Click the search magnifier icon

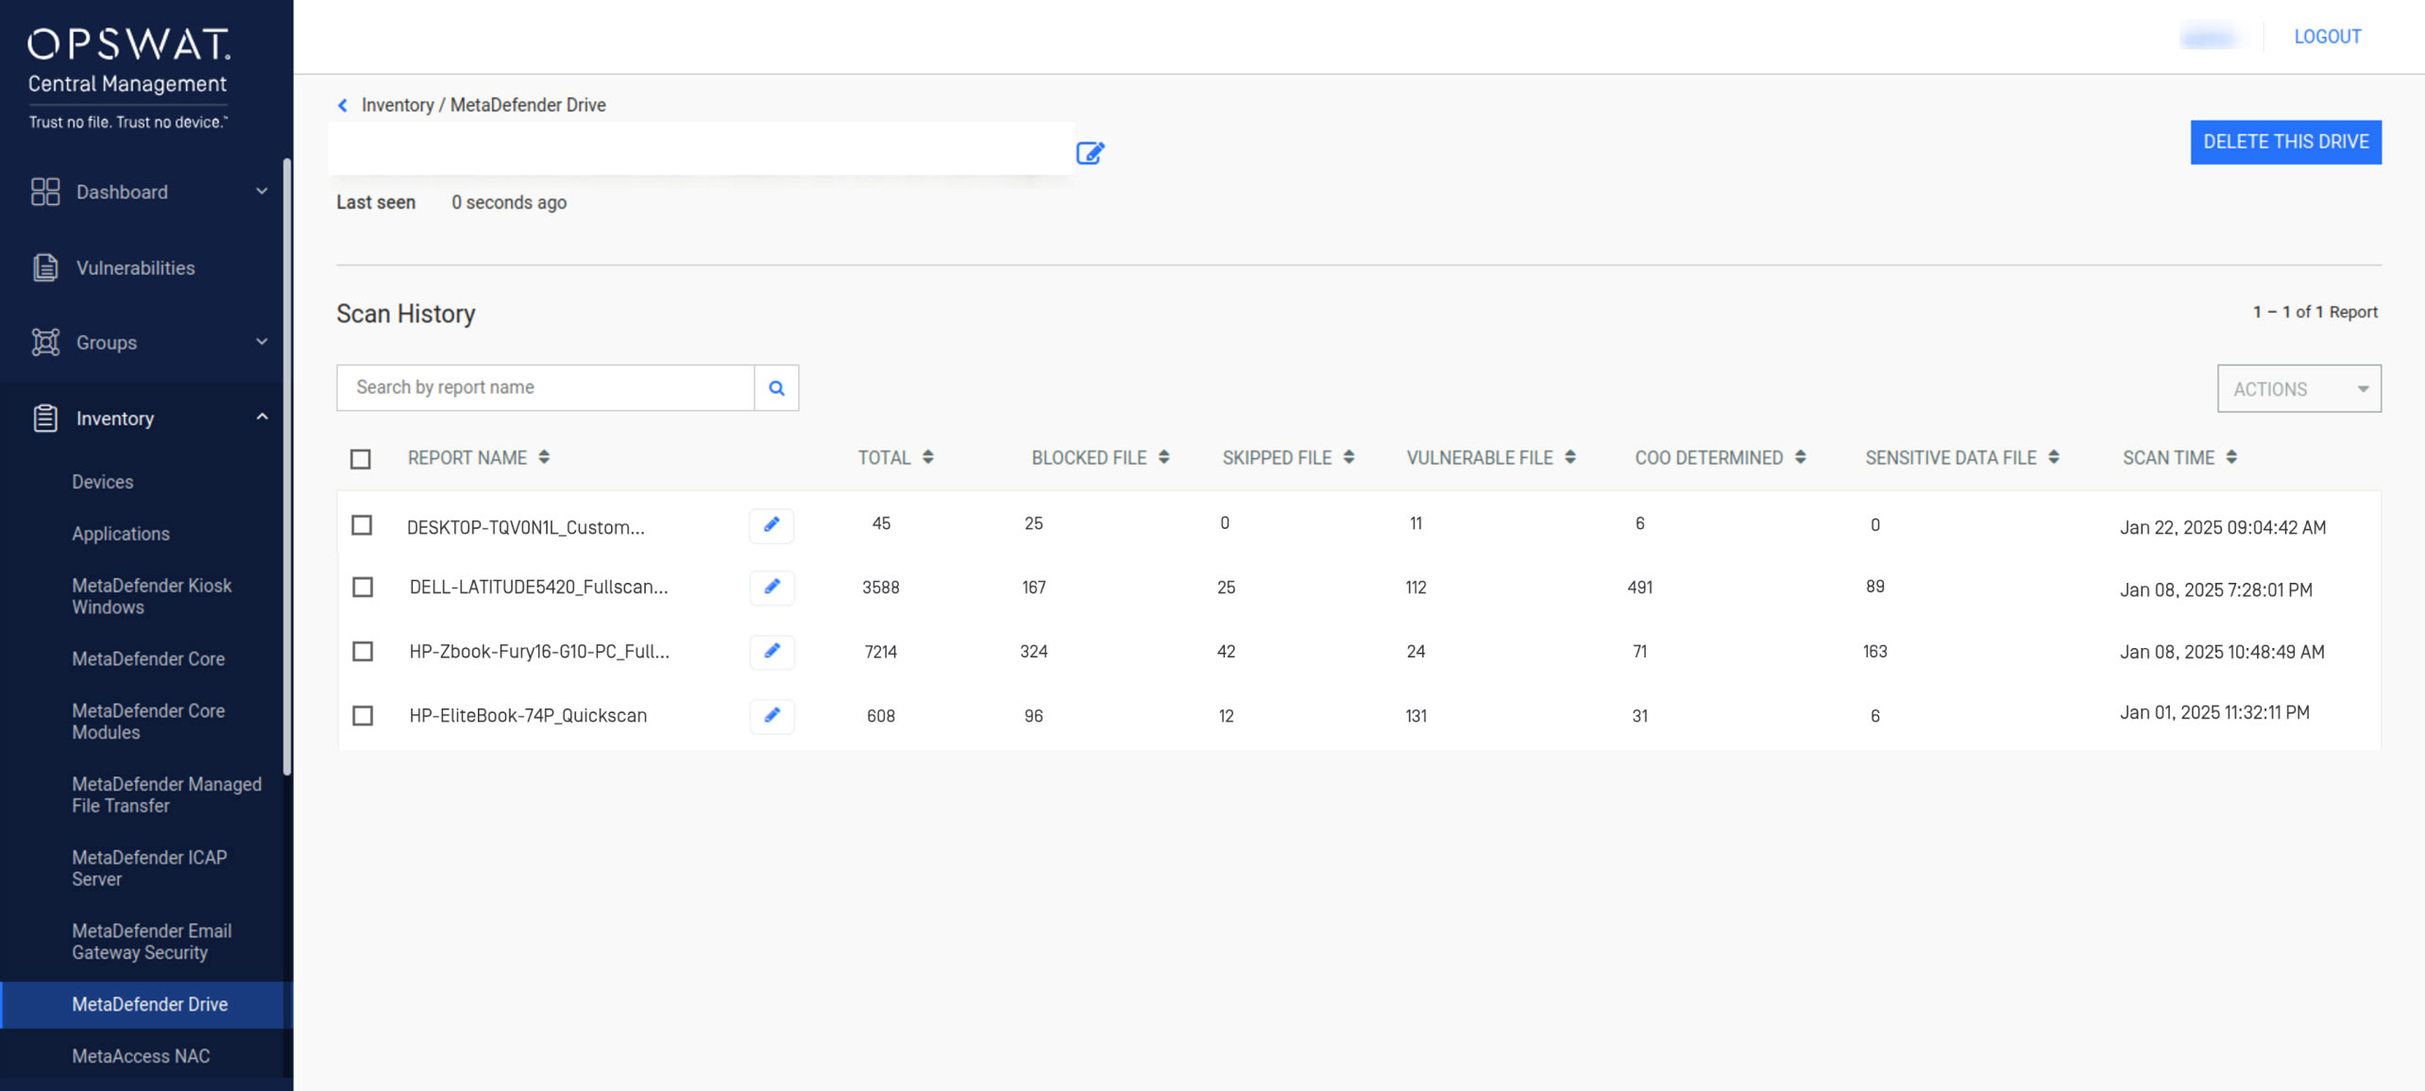[x=776, y=387]
